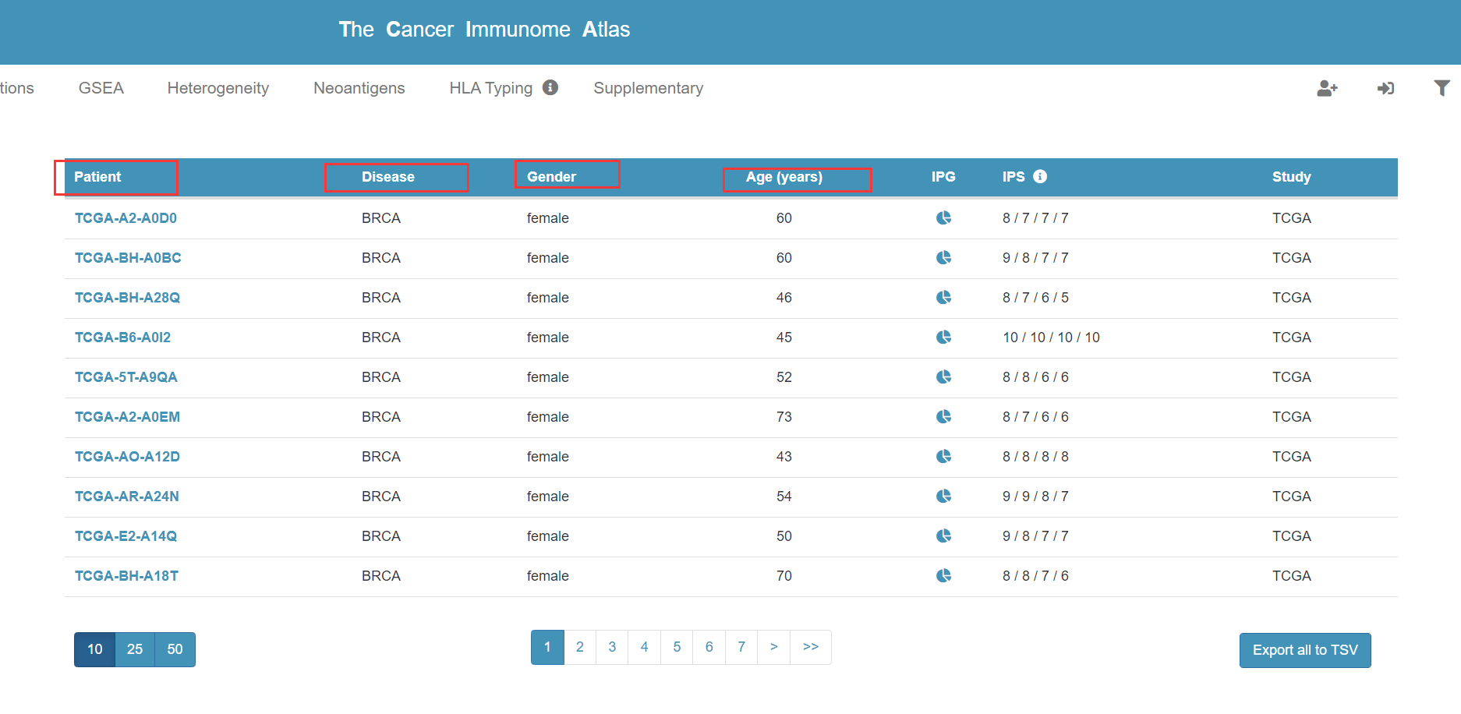Image resolution: width=1461 pixels, height=714 pixels.
Task: Open IPG chart for TCGA-A2-A0D0
Action: tap(943, 217)
